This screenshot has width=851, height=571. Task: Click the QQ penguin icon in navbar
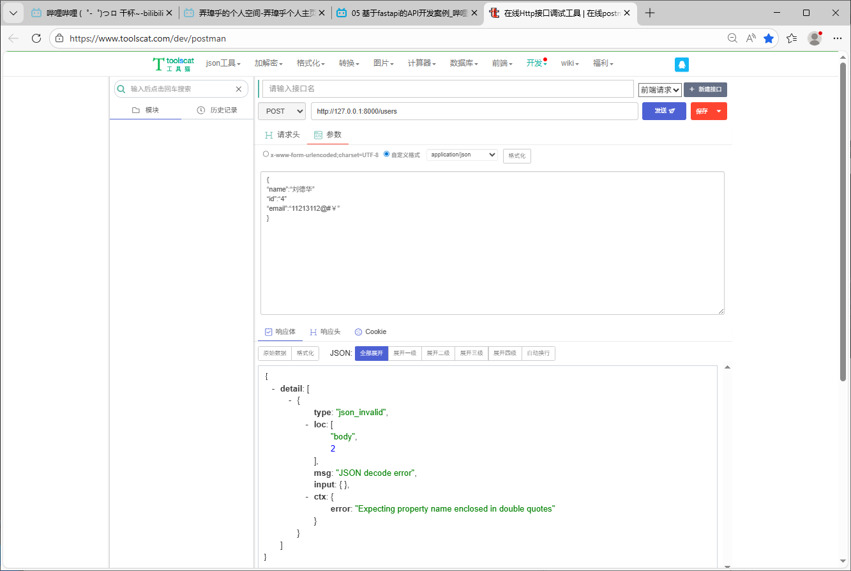[x=682, y=65]
